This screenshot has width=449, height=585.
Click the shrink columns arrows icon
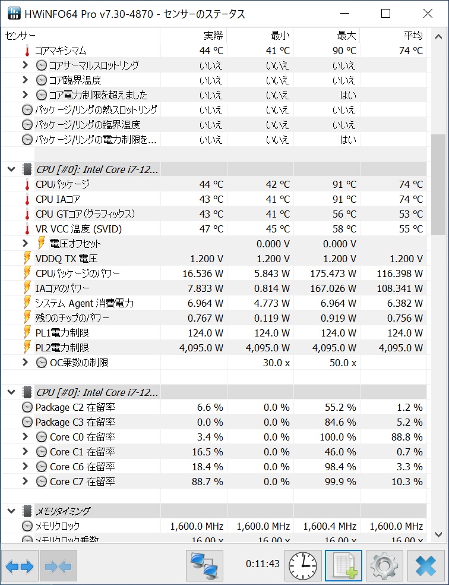pos(58,566)
